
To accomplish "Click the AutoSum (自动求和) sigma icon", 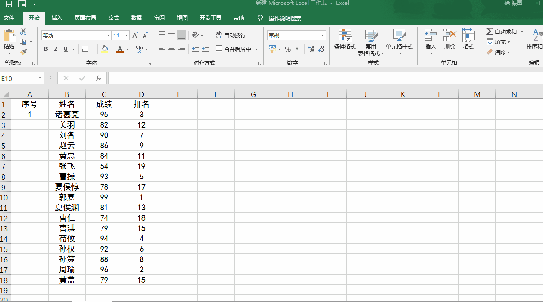I will pyautogui.click(x=490, y=31).
